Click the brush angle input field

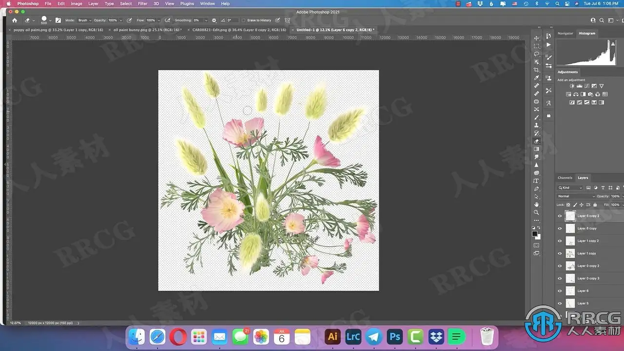232,20
